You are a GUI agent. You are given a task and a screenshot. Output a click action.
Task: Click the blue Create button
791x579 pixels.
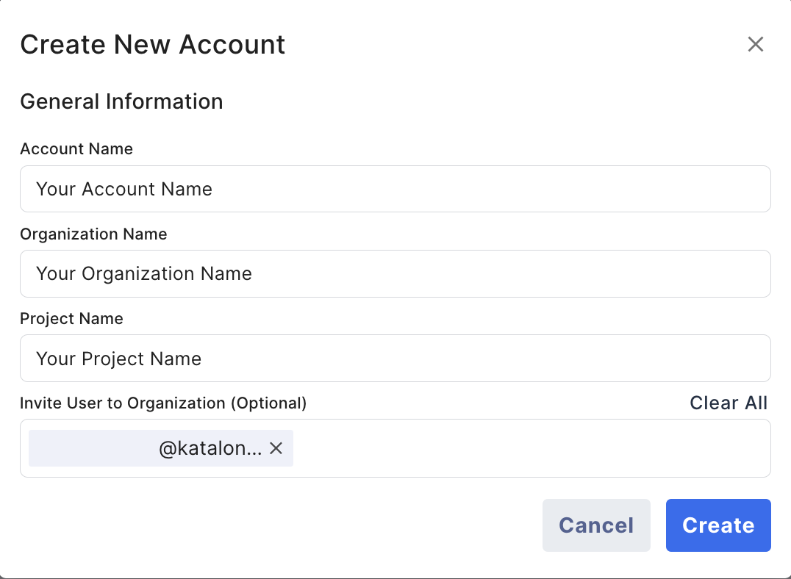(718, 525)
